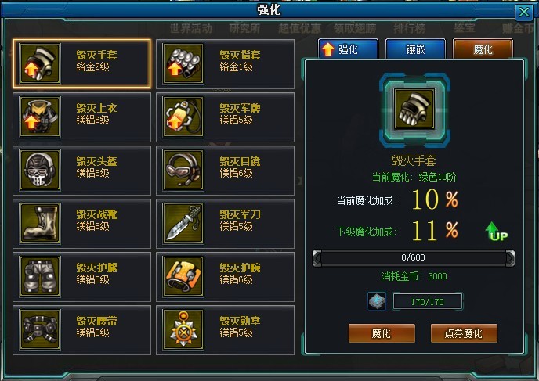Select the 毁灭头盔 helmet icon
539x381 pixels.
point(40,170)
